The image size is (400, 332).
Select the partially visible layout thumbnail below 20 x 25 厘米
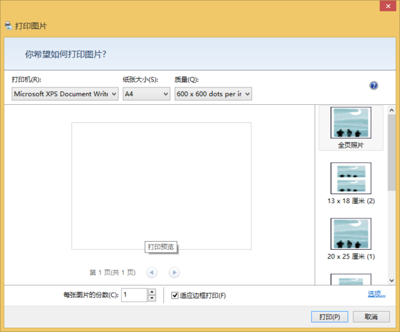[x=351, y=279]
